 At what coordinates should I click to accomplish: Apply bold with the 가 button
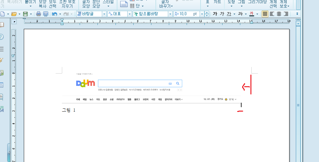[x=215, y=14]
